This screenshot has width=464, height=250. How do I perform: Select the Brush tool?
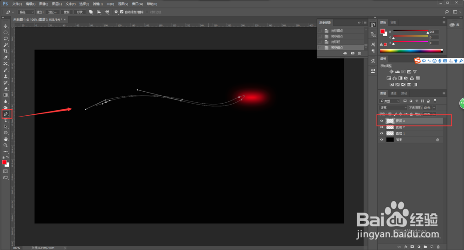click(5, 70)
